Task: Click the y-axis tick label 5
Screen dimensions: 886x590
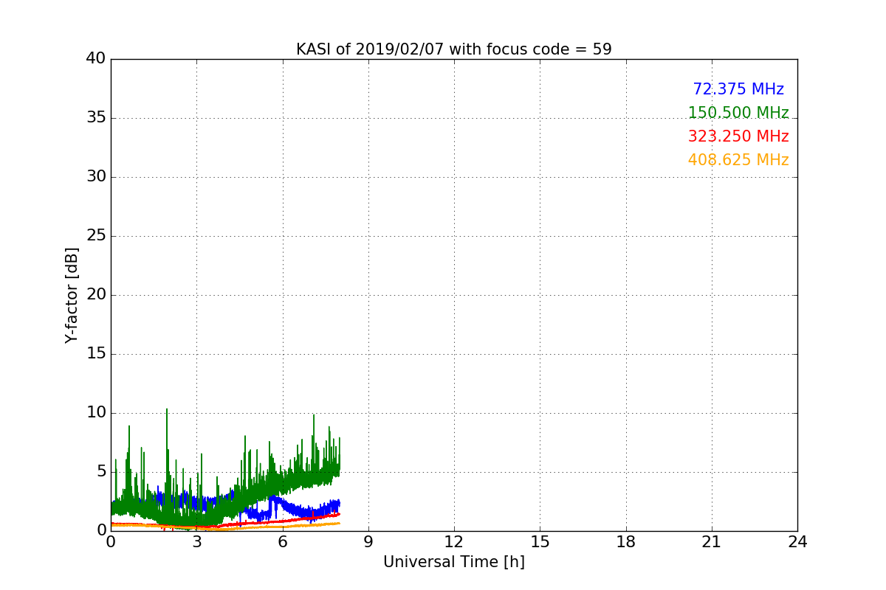Action: click(101, 472)
